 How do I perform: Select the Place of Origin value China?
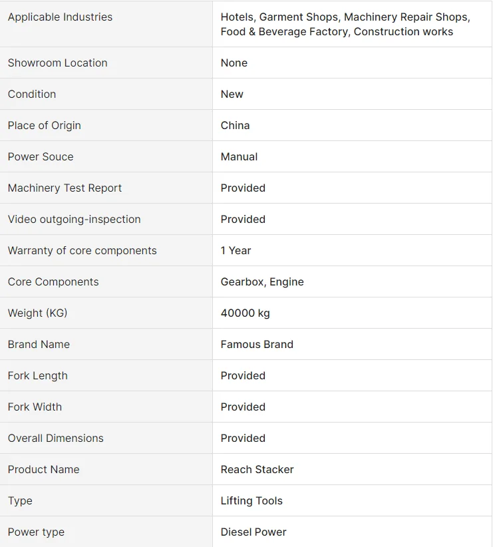pyautogui.click(x=235, y=126)
